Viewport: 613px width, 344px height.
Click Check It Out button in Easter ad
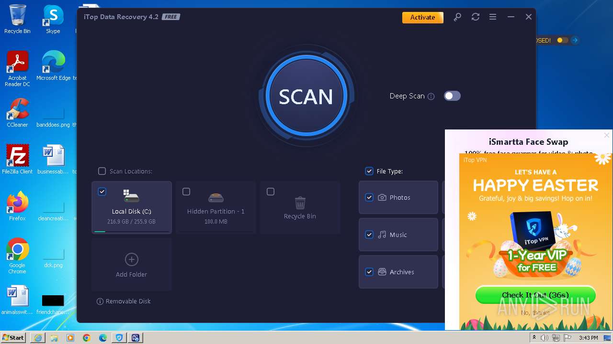tap(535, 295)
